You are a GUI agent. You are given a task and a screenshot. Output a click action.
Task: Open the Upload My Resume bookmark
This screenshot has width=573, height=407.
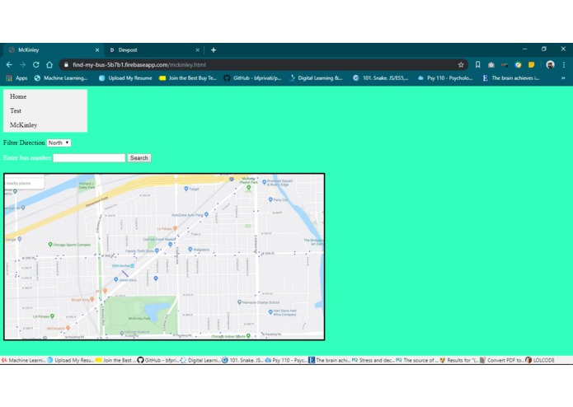pos(125,78)
